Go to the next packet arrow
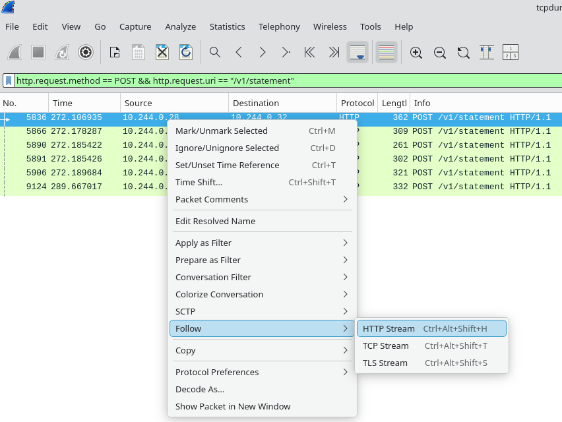Image resolution: width=562 pixels, height=422 pixels. pyautogui.click(x=262, y=52)
